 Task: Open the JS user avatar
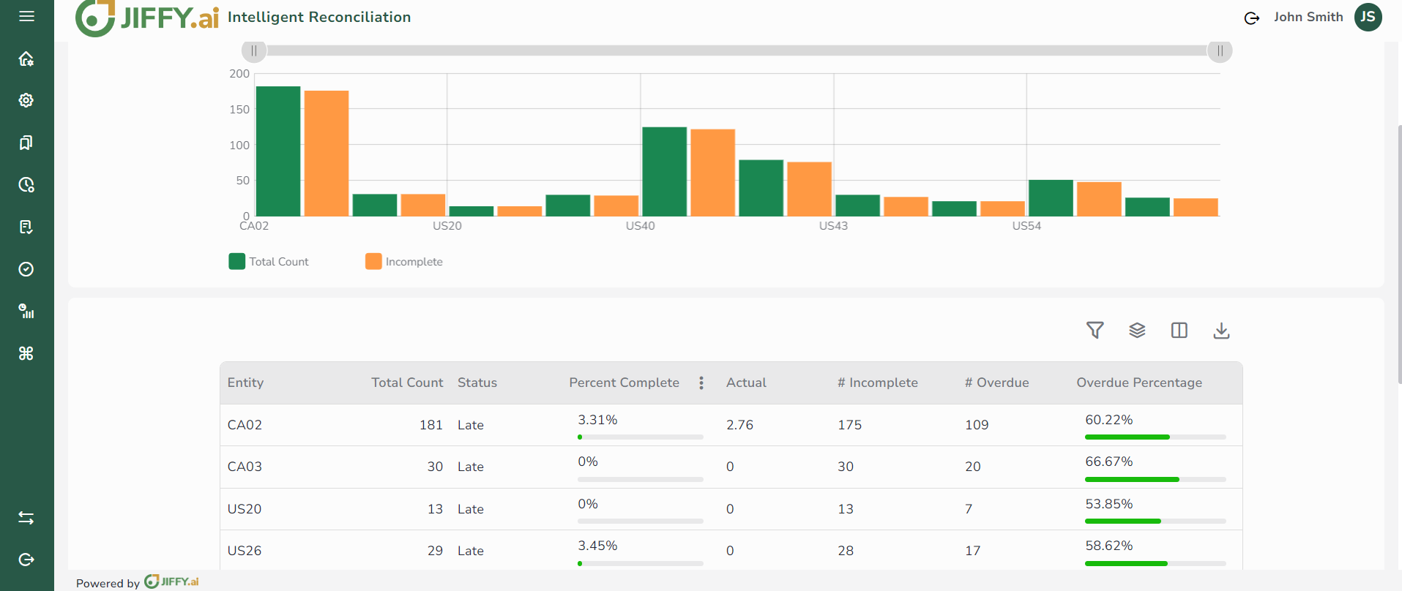[1368, 17]
